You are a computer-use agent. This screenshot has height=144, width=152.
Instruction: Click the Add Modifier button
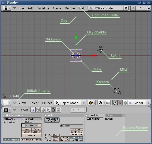click(x=95, y=119)
